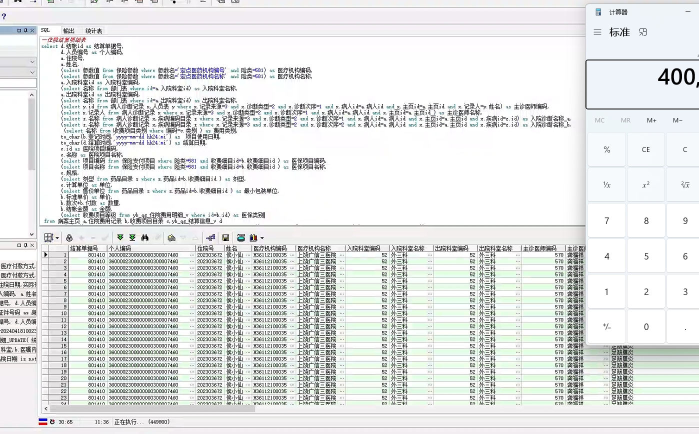Click the 个人编码 column header
This screenshot has width=699, height=434.
click(x=151, y=248)
